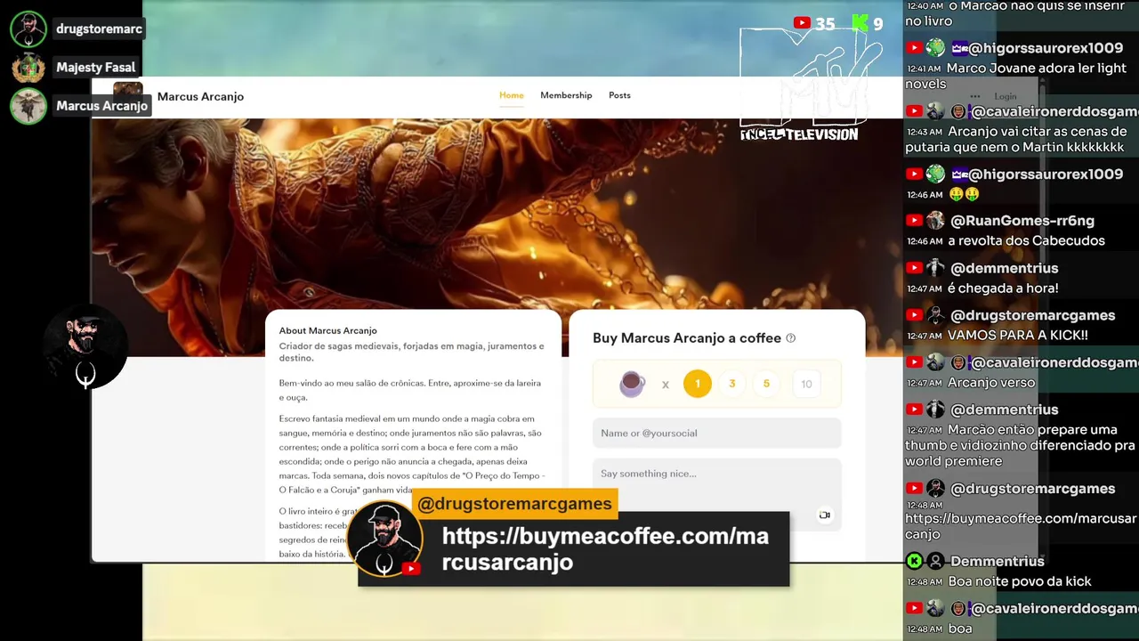Click 'VAMOS PARA A KICK!!' chat message

pos(1017,336)
